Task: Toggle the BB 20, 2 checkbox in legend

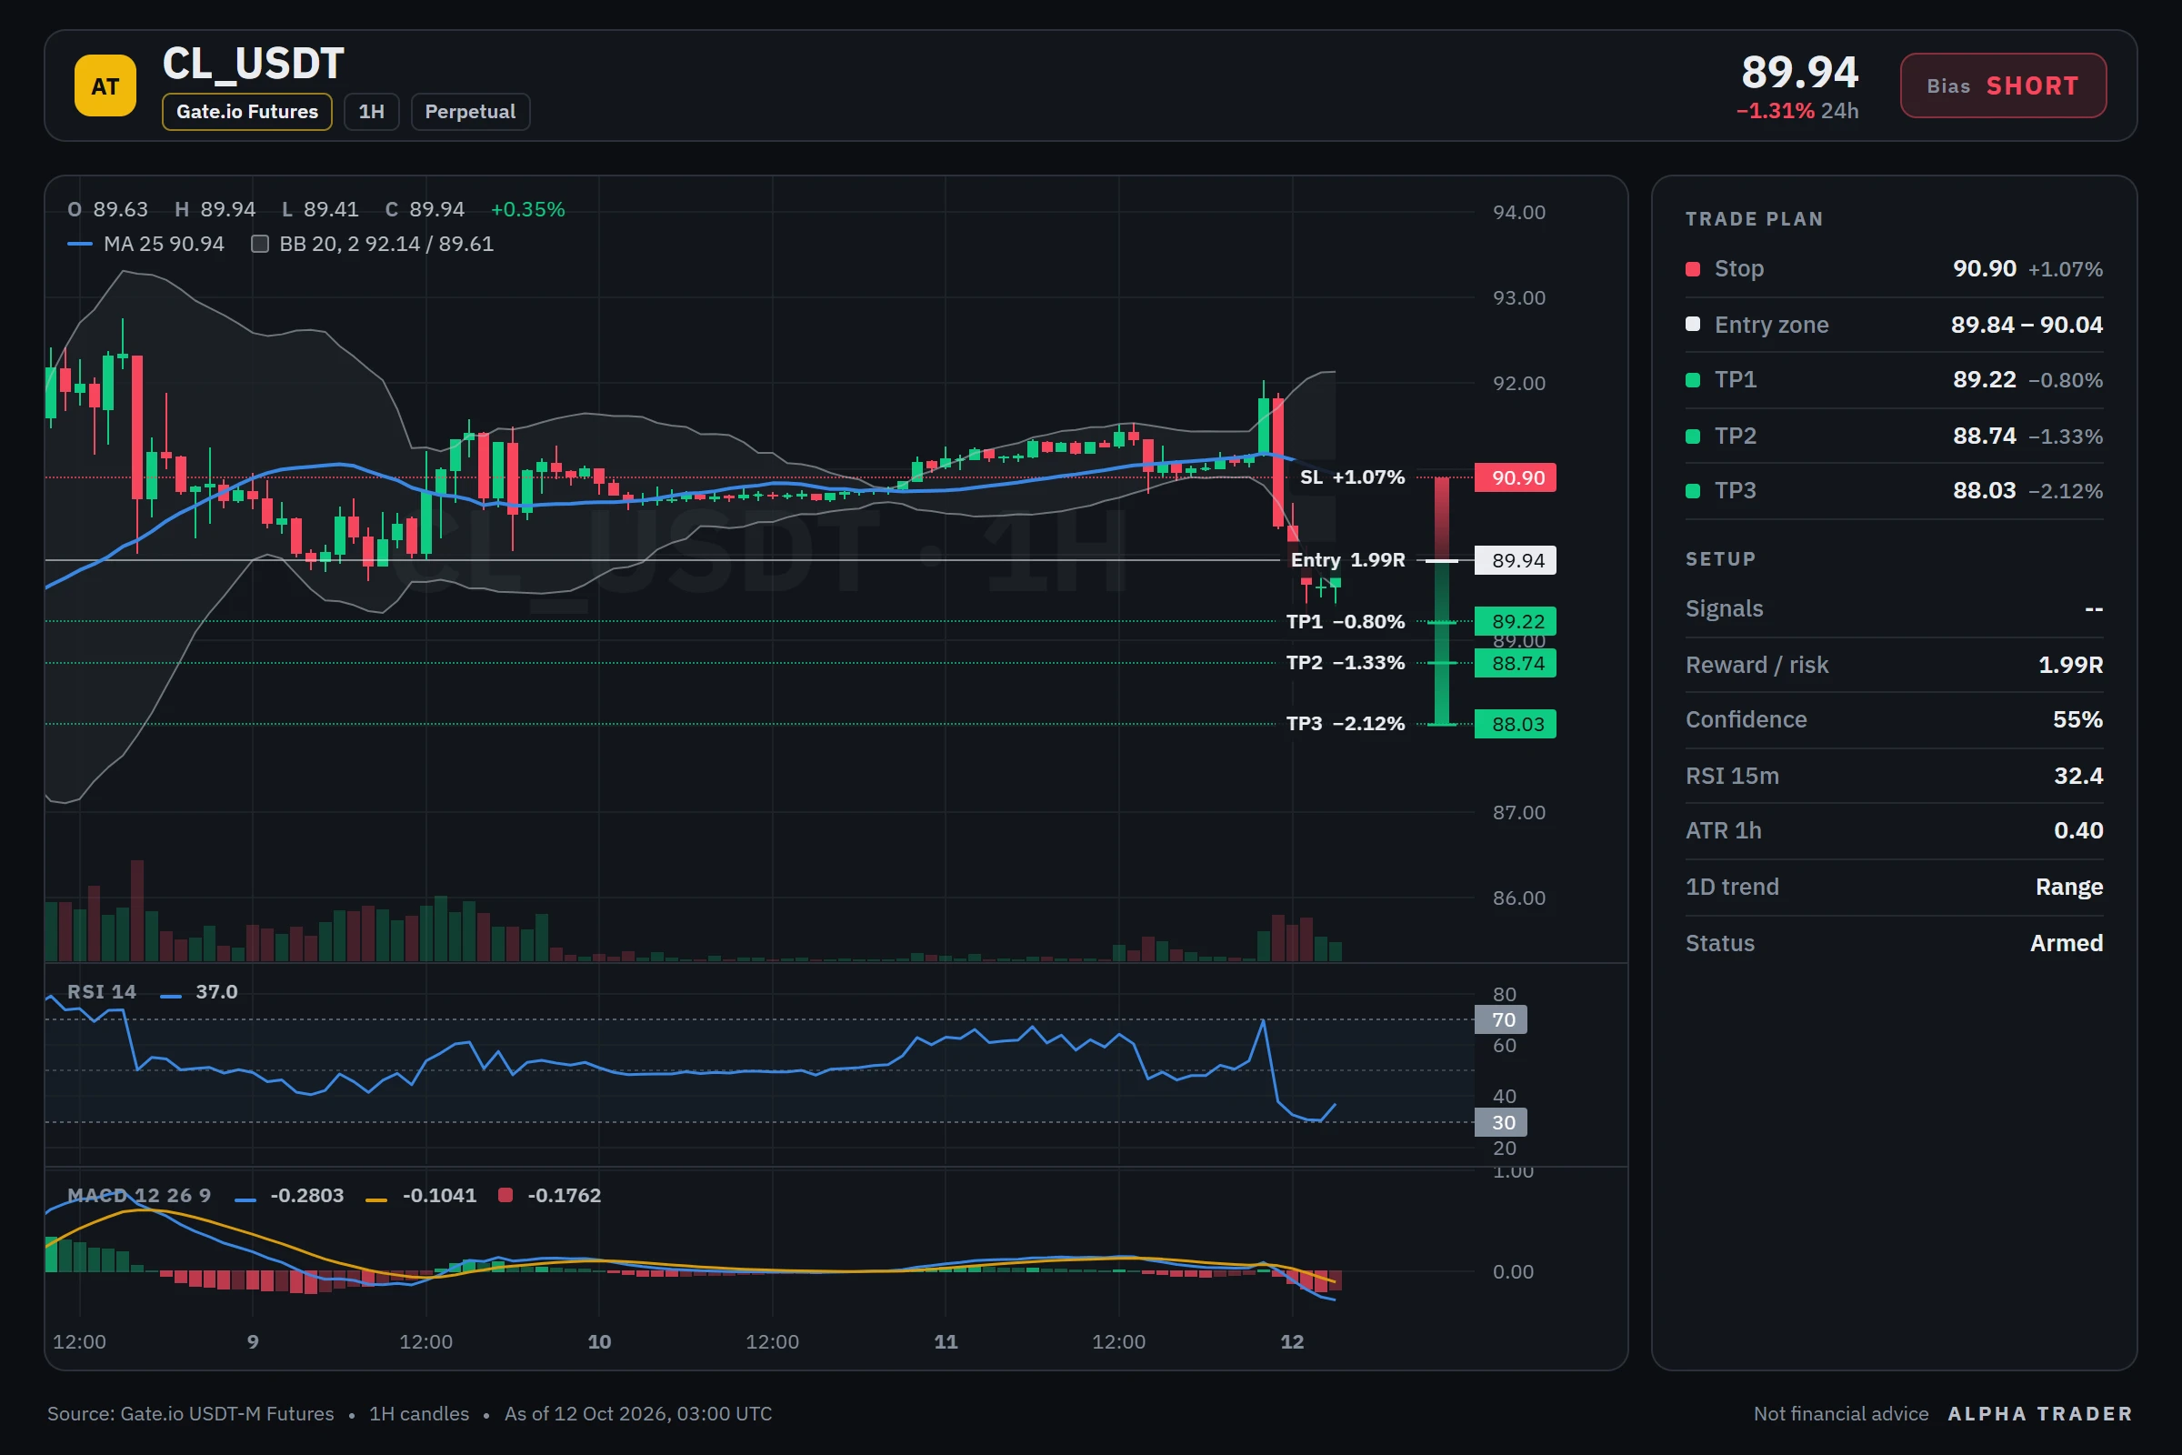Action: coord(260,244)
